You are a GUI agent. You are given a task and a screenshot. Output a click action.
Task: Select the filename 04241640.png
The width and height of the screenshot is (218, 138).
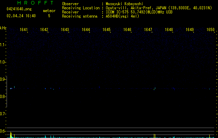[x=19, y=9]
